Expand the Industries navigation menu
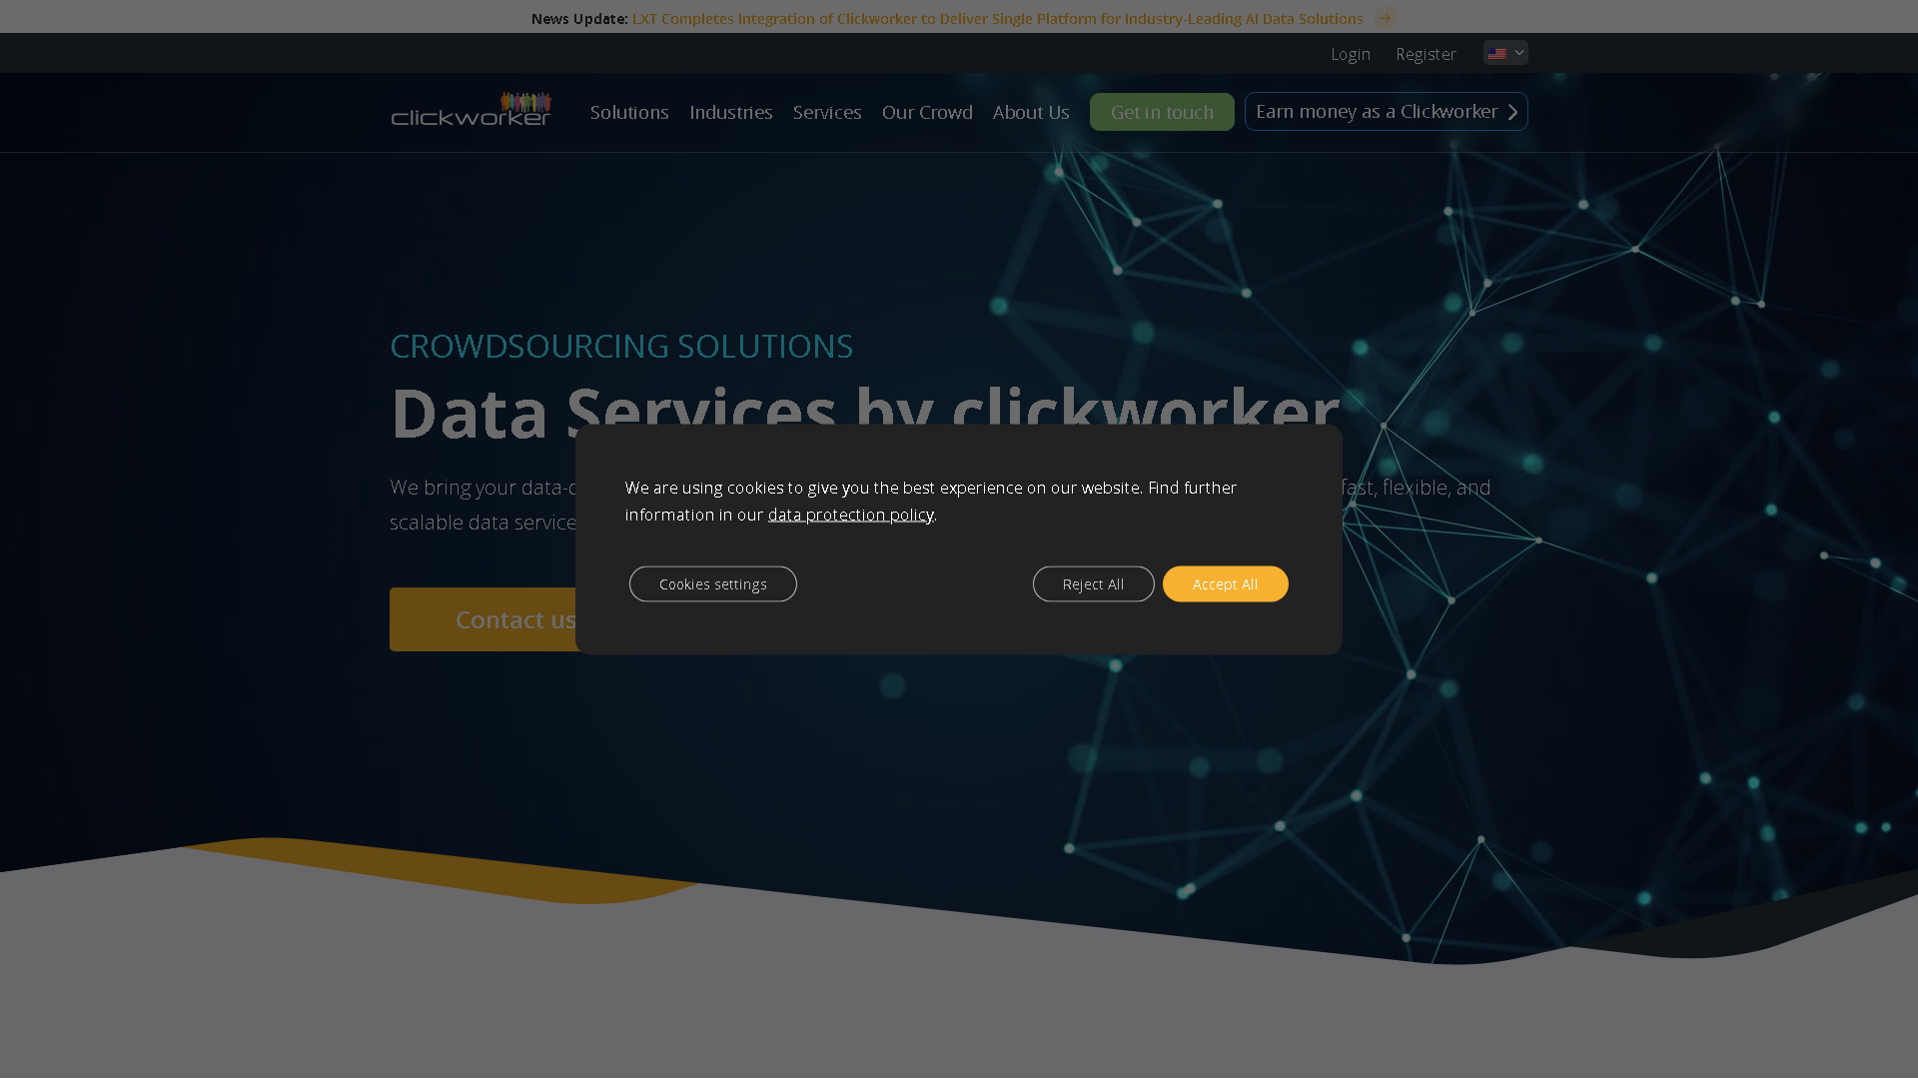 [730, 112]
